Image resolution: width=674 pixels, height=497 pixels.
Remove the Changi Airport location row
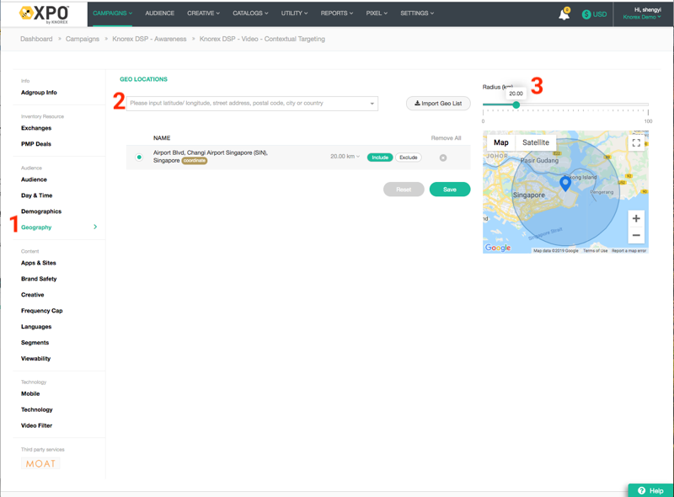(x=443, y=158)
